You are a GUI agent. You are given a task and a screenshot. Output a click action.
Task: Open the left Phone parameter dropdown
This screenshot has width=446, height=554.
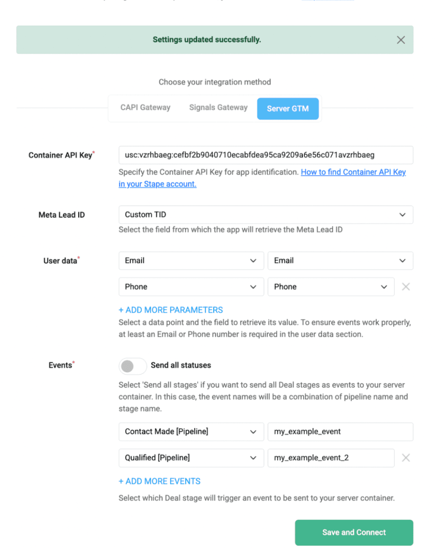[x=191, y=287]
